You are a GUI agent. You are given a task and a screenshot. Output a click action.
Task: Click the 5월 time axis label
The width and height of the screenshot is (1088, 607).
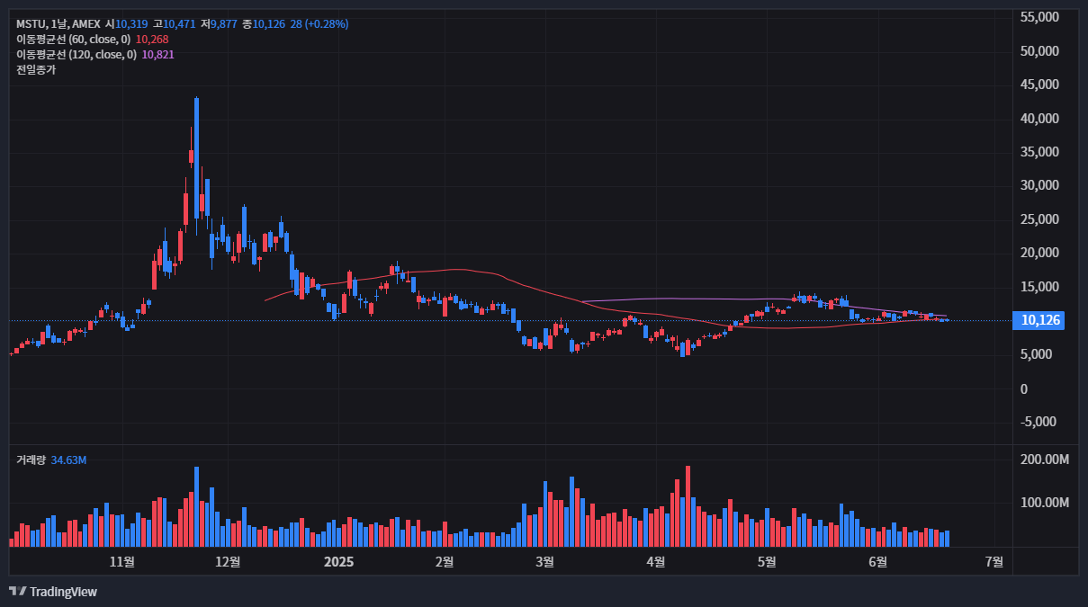tap(767, 562)
